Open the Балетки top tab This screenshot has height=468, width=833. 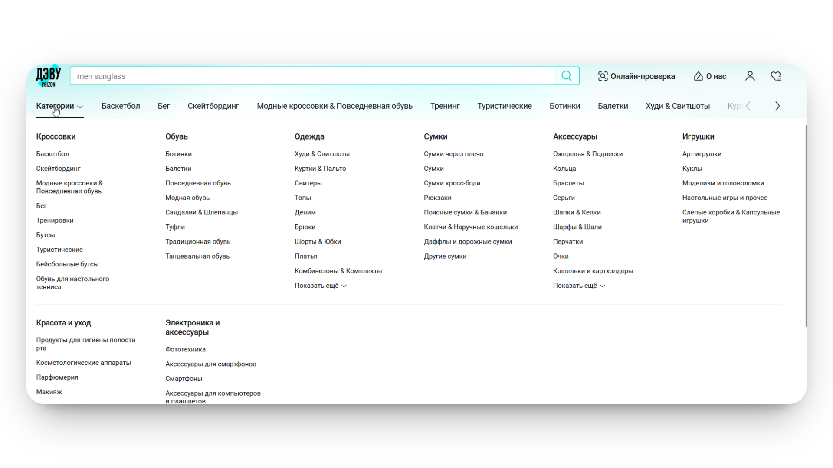pos(613,106)
